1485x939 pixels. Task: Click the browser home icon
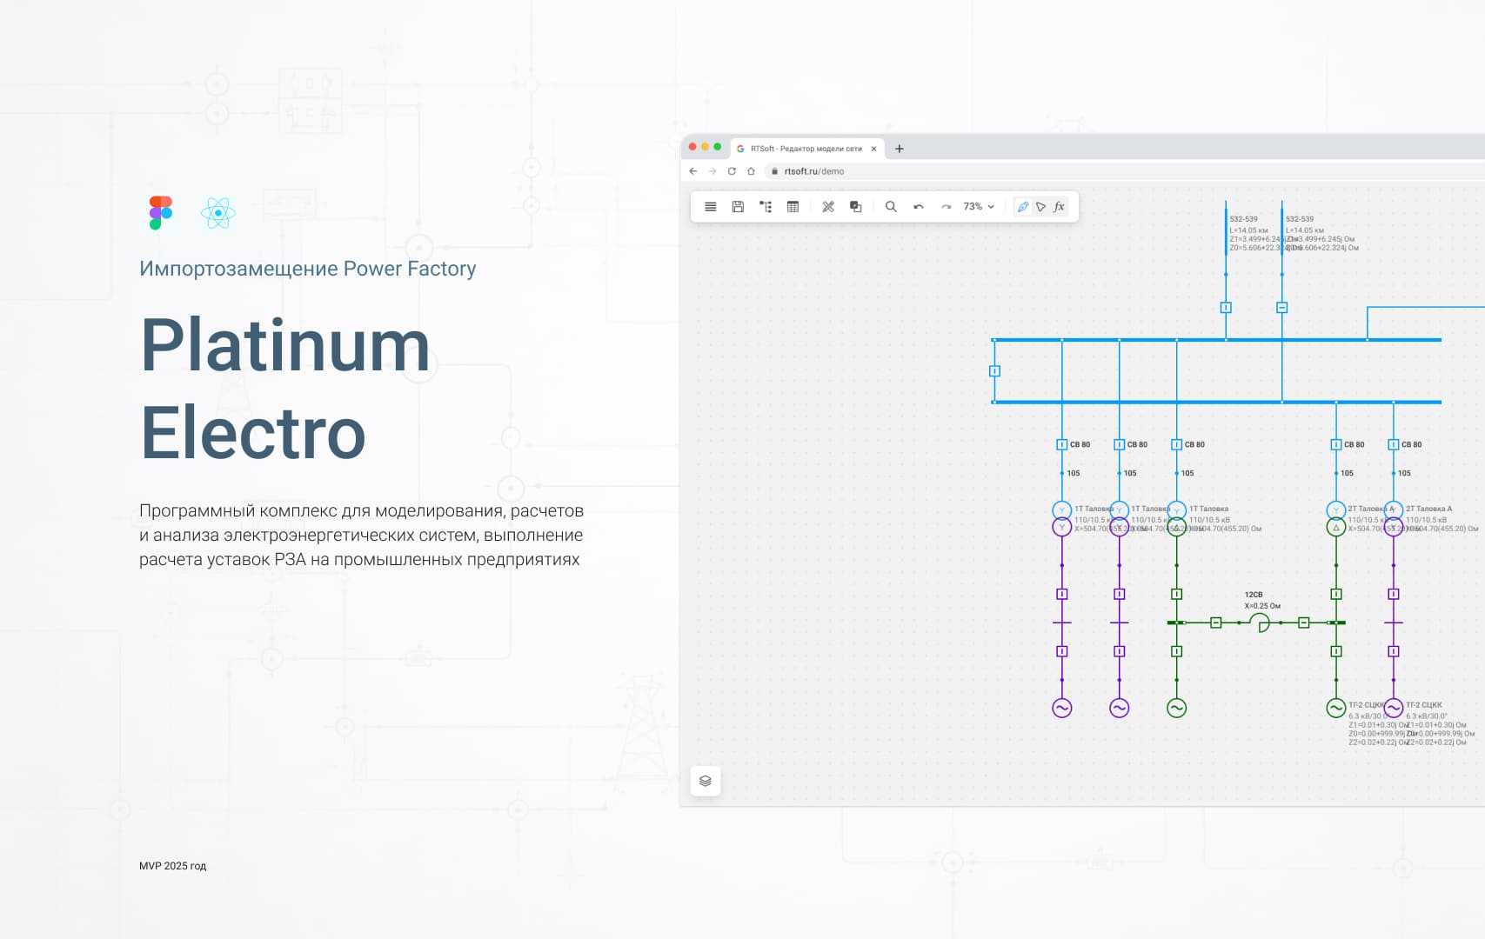click(751, 171)
